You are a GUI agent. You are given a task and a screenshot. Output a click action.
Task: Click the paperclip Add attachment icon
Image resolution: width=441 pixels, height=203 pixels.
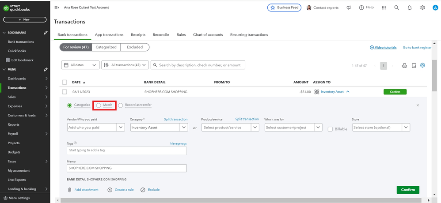(x=69, y=190)
